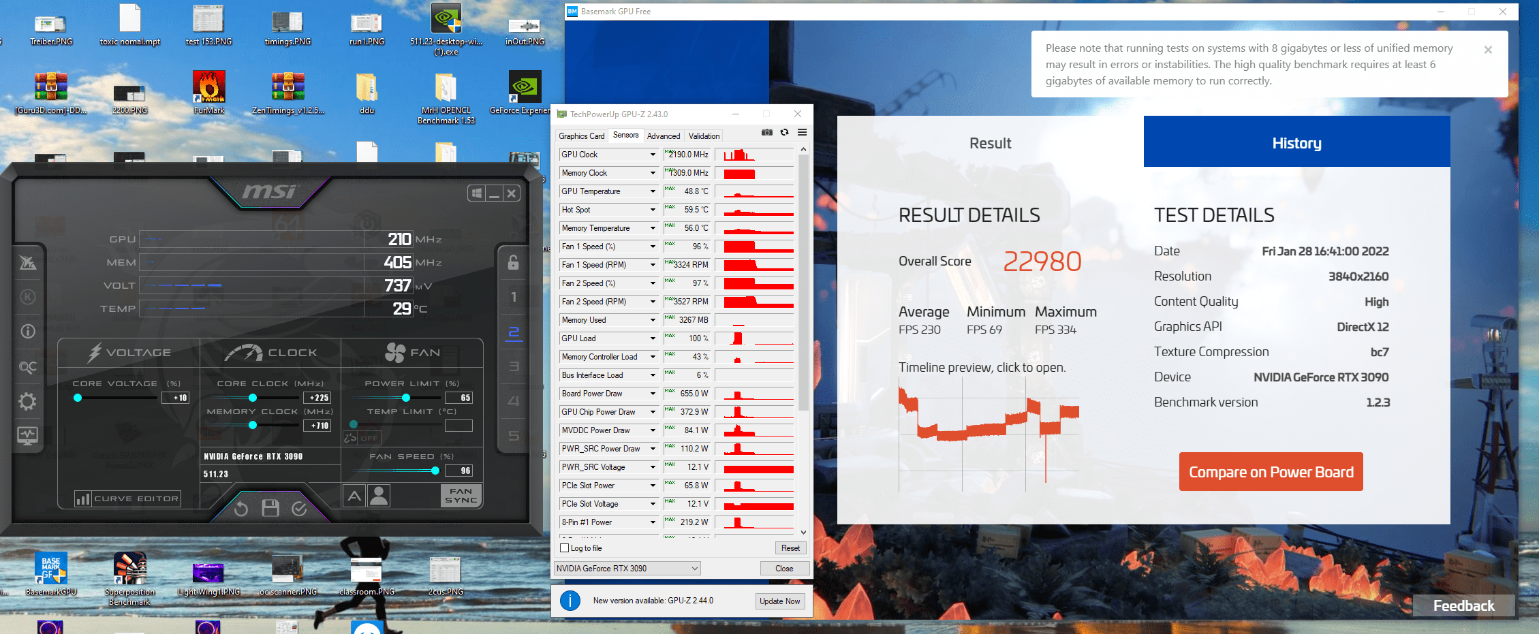Open Basemark Feedback button

click(1464, 606)
